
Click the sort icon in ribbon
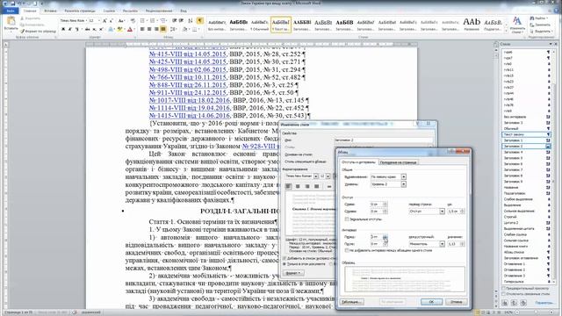pos(191,21)
